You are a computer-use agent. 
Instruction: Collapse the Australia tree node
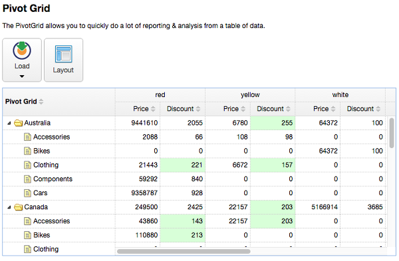[9, 124]
